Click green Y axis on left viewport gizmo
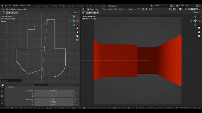202x113 pixels. point(74,17)
